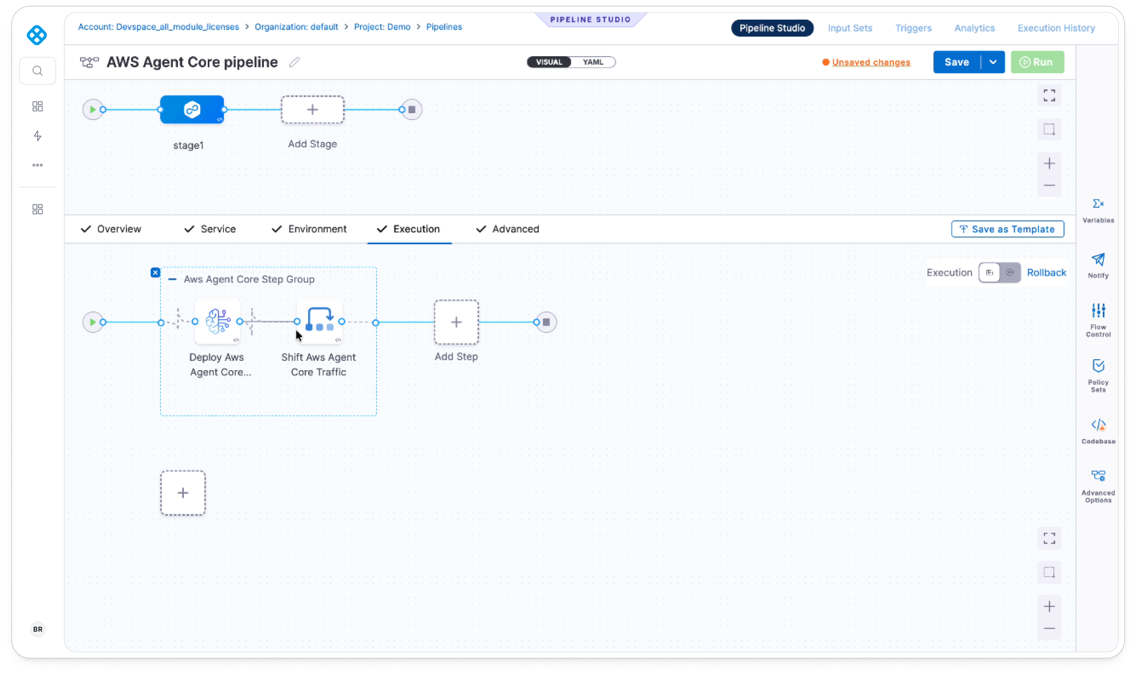Fit stage canvas to screen
This screenshot has height=676, width=1137.
[1049, 95]
